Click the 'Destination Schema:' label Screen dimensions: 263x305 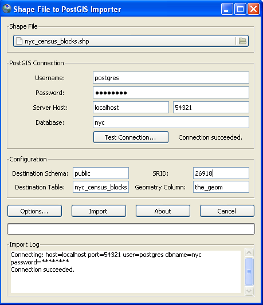tap(40, 173)
